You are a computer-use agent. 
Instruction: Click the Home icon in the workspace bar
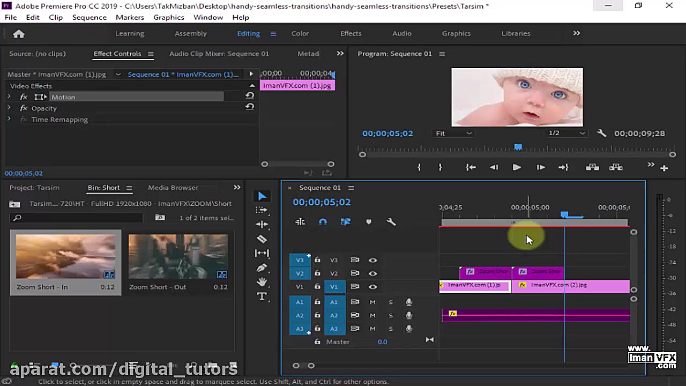tap(19, 34)
